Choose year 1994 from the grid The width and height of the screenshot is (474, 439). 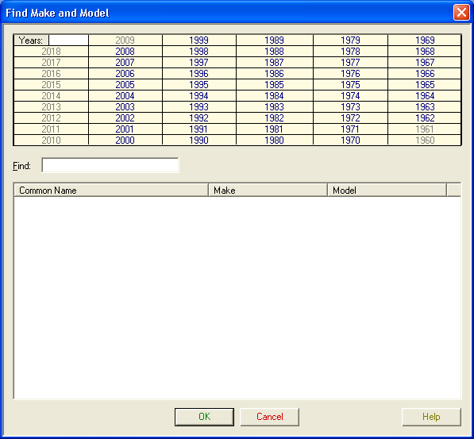[x=199, y=96]
